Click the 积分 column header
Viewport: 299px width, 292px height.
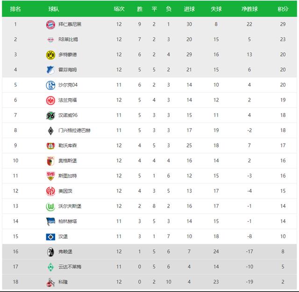click(x=283, y=9)
